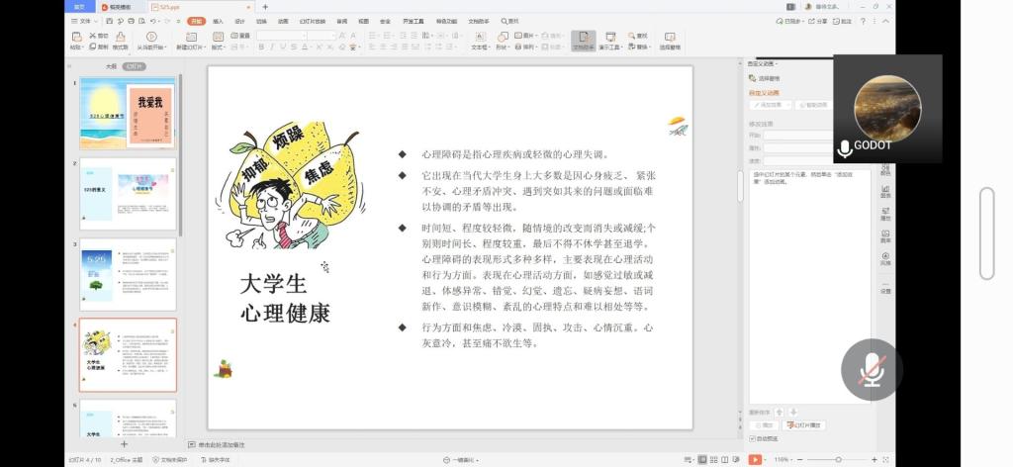Click the 选择窗格 selection pane icon
1013x467 pixels.
click(x=669, y=38)
